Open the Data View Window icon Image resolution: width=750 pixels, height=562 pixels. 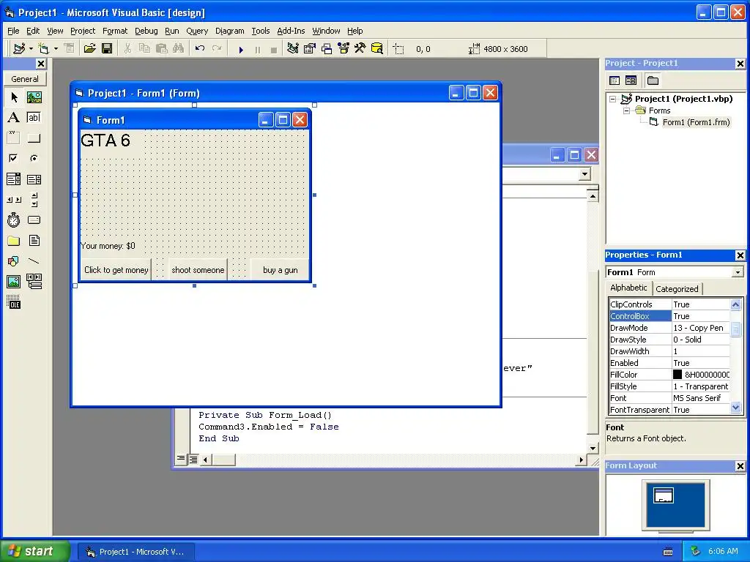pyautogui.click(x=377, y=49)
